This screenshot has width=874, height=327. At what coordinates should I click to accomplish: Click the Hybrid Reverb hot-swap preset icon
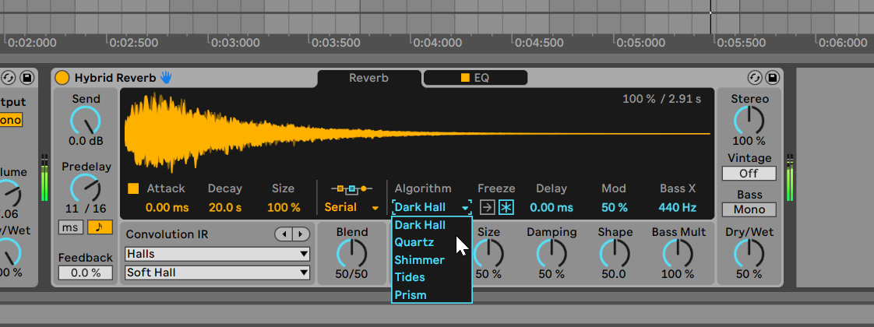753,78
